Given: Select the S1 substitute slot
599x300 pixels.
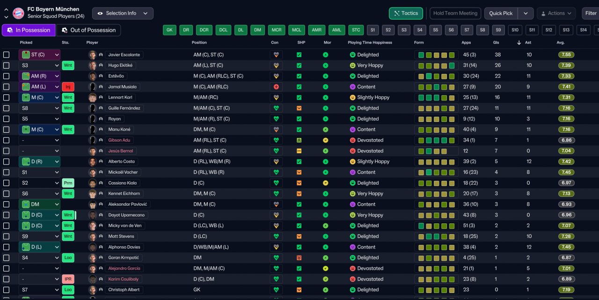Looking at the screenshot, I should click(373, 30).
